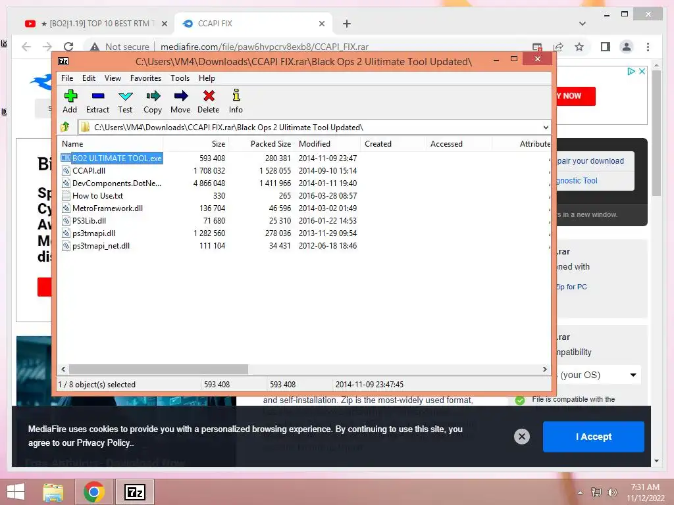674x505 pixels.
Task: Sort by Packed Size column header
Action: [262, 144]
